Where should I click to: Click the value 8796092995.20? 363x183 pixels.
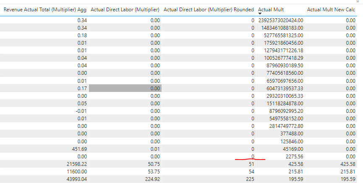click(x=286, y=111)
